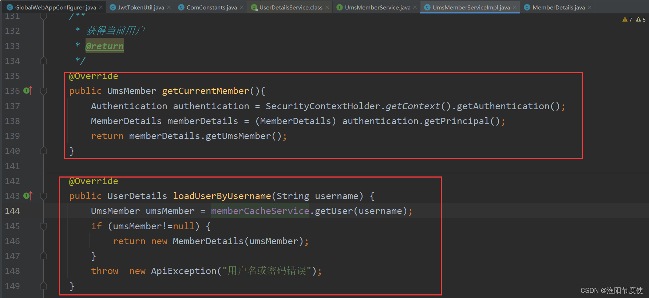The image size is (649, 298).
Task: Collapse the Javadoc comment fold at line 131
Action: 44,16
